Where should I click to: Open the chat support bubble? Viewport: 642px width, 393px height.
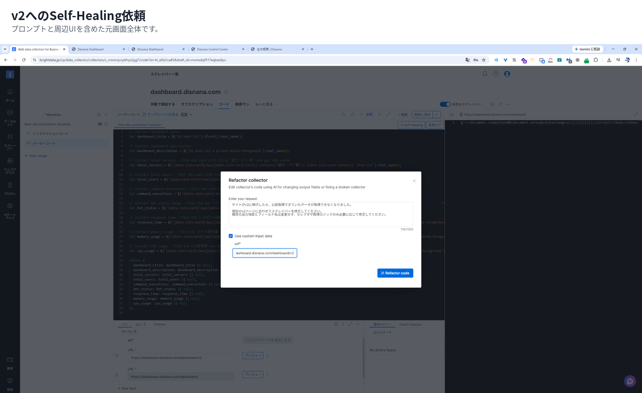point(630,381)
